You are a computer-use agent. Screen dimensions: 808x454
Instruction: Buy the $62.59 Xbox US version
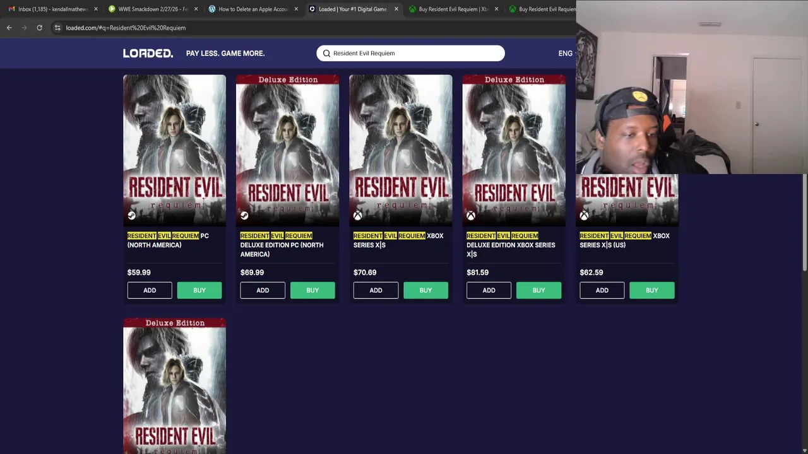651,290
